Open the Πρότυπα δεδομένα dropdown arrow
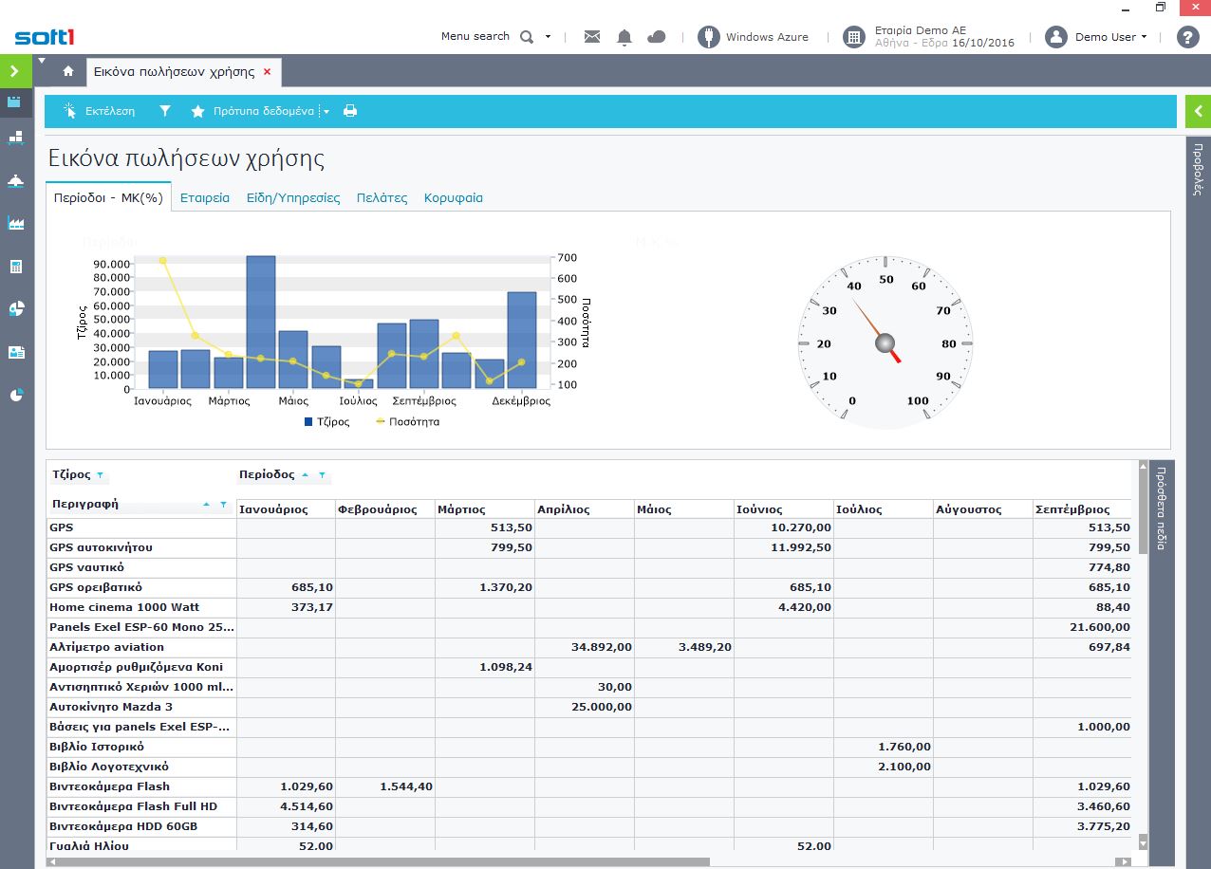This screenshot has height=869, width=1211. tap(326, 112)
